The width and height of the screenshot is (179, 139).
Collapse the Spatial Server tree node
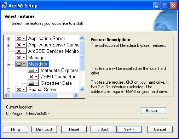(8, 90)
